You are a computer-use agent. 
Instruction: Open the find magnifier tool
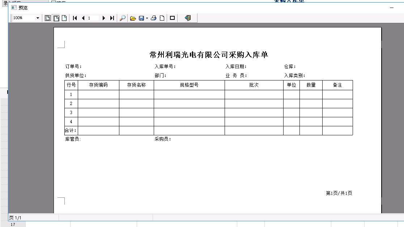[123, 18]
